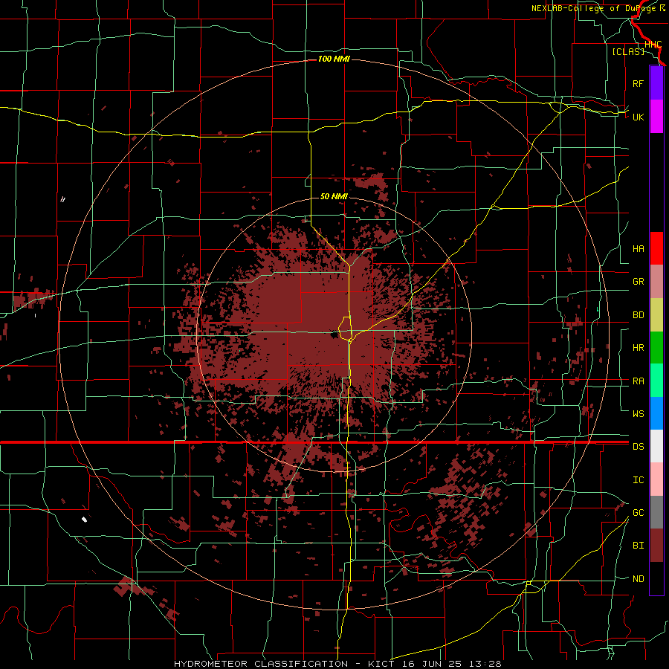Click the ND black legend swatch
The height and width of the screenshot is (669, 669).
[656, 578]
